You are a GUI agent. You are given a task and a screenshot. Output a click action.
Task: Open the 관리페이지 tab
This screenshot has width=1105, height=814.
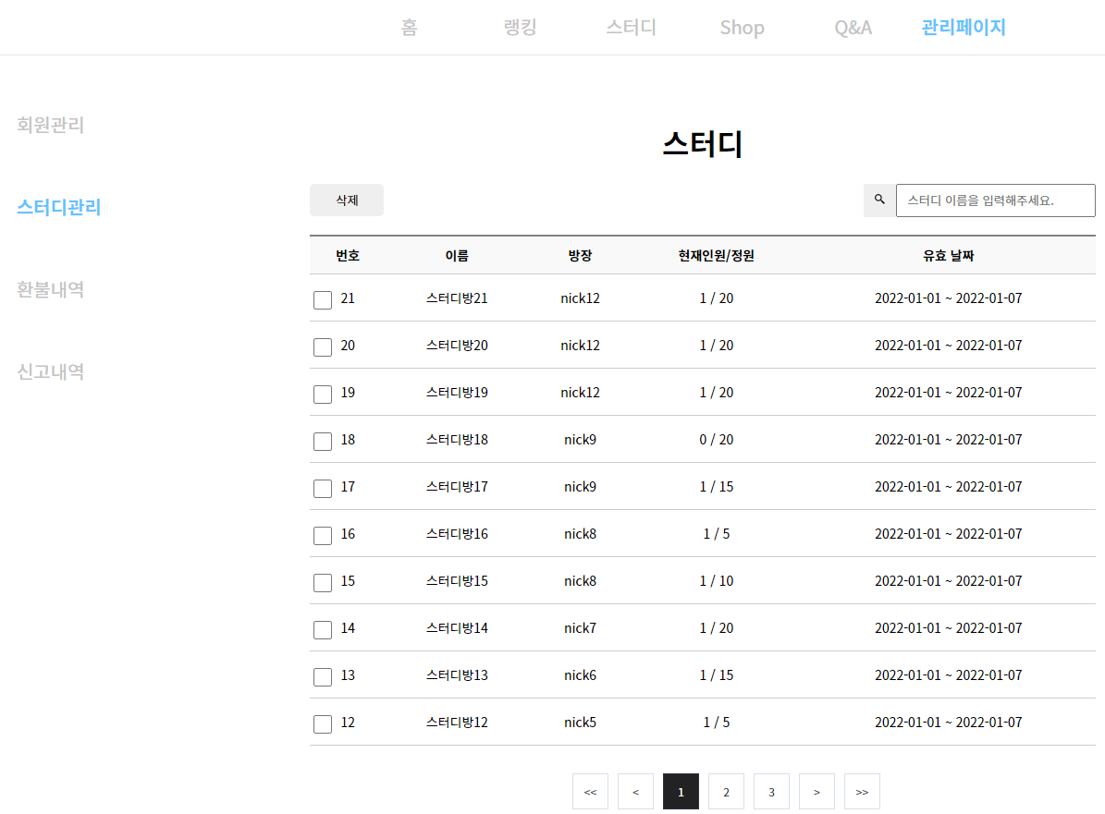963,27
